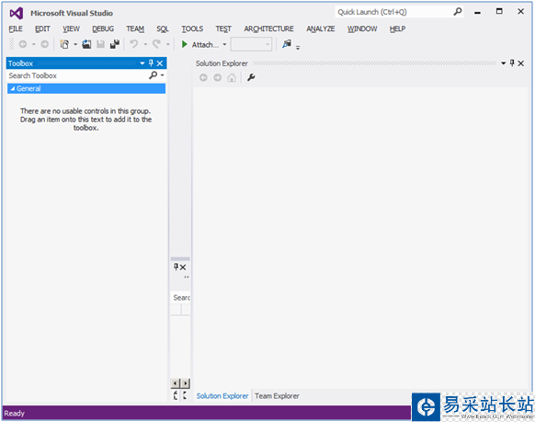Click the scroll right arrow in middle panel
Viewport: 535px width, 422px height.
pyautogui.click(x=186, y=383)
